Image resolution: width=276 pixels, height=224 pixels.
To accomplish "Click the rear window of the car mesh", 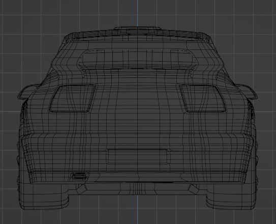I will 137,59.
